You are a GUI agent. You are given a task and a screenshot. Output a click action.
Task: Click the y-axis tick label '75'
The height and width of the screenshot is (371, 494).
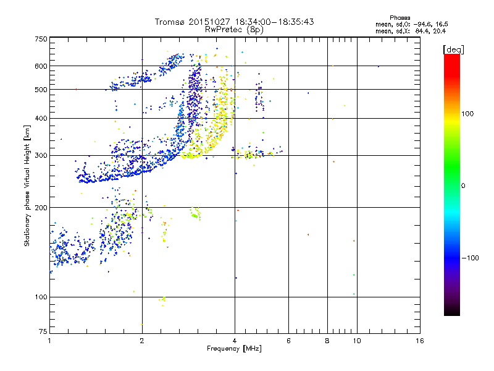[43, 331]
